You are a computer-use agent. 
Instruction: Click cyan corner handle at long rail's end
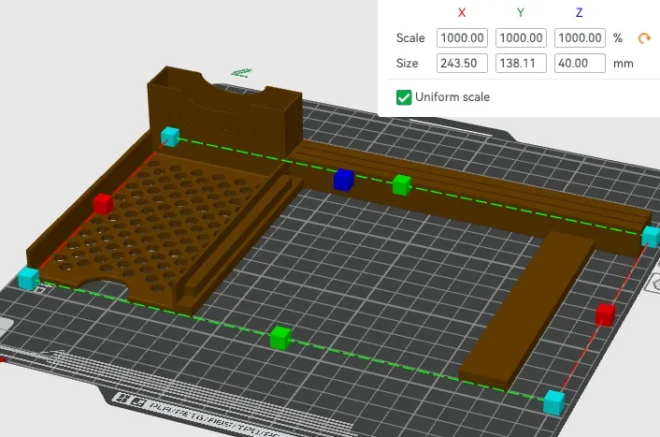coord(651,237)
